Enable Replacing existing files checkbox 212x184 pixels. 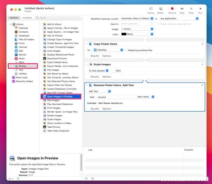coord(126,50)
